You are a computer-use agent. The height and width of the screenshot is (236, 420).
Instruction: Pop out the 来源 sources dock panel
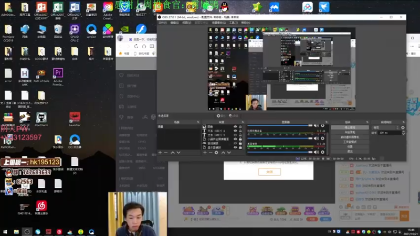(243, 122)
